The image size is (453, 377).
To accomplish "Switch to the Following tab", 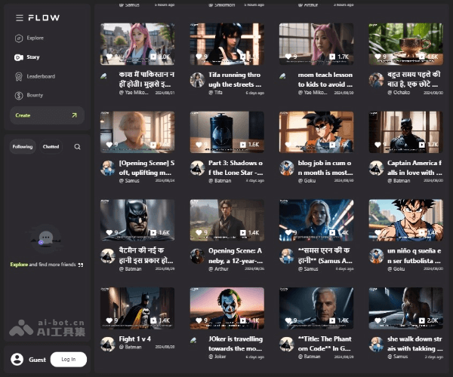I will pyautogui.click(x=23, y=147).
